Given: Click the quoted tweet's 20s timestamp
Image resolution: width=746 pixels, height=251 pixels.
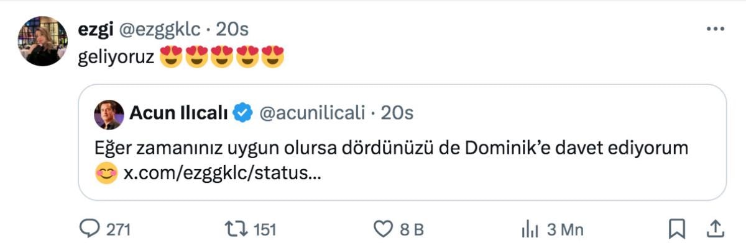Looking at the screenshot, I should coord(397,113).
